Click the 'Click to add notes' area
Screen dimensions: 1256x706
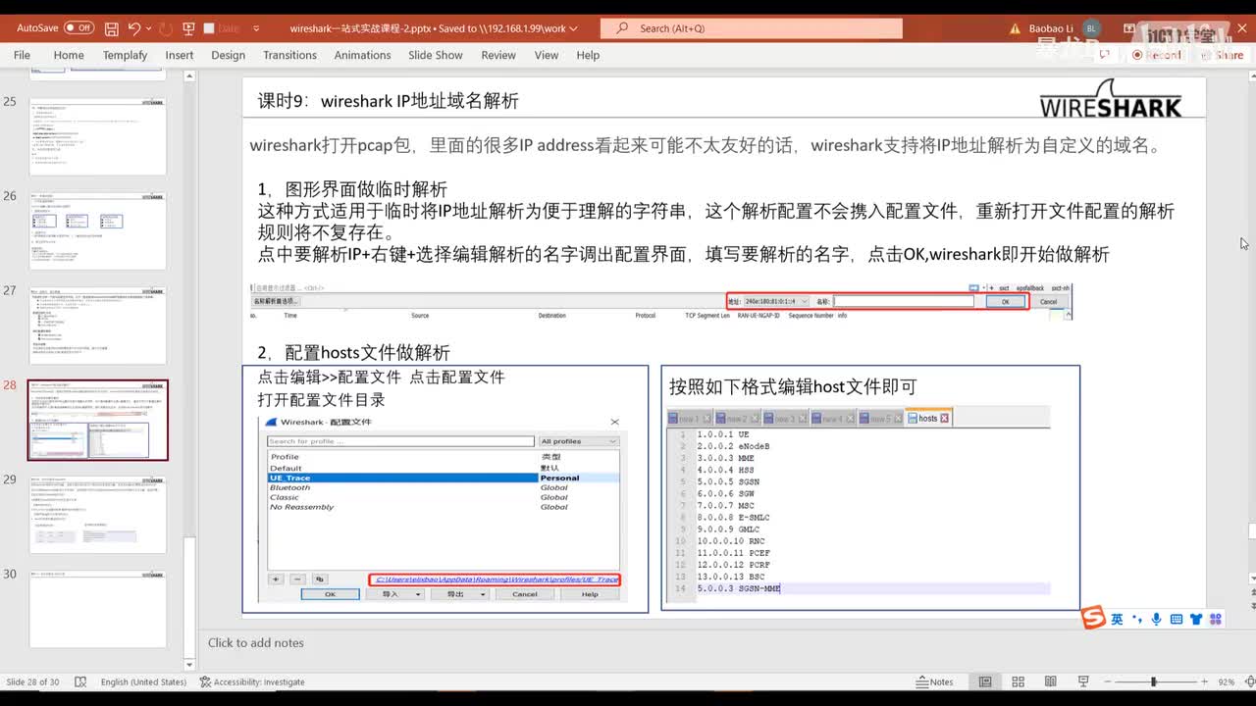pos(256,642)
